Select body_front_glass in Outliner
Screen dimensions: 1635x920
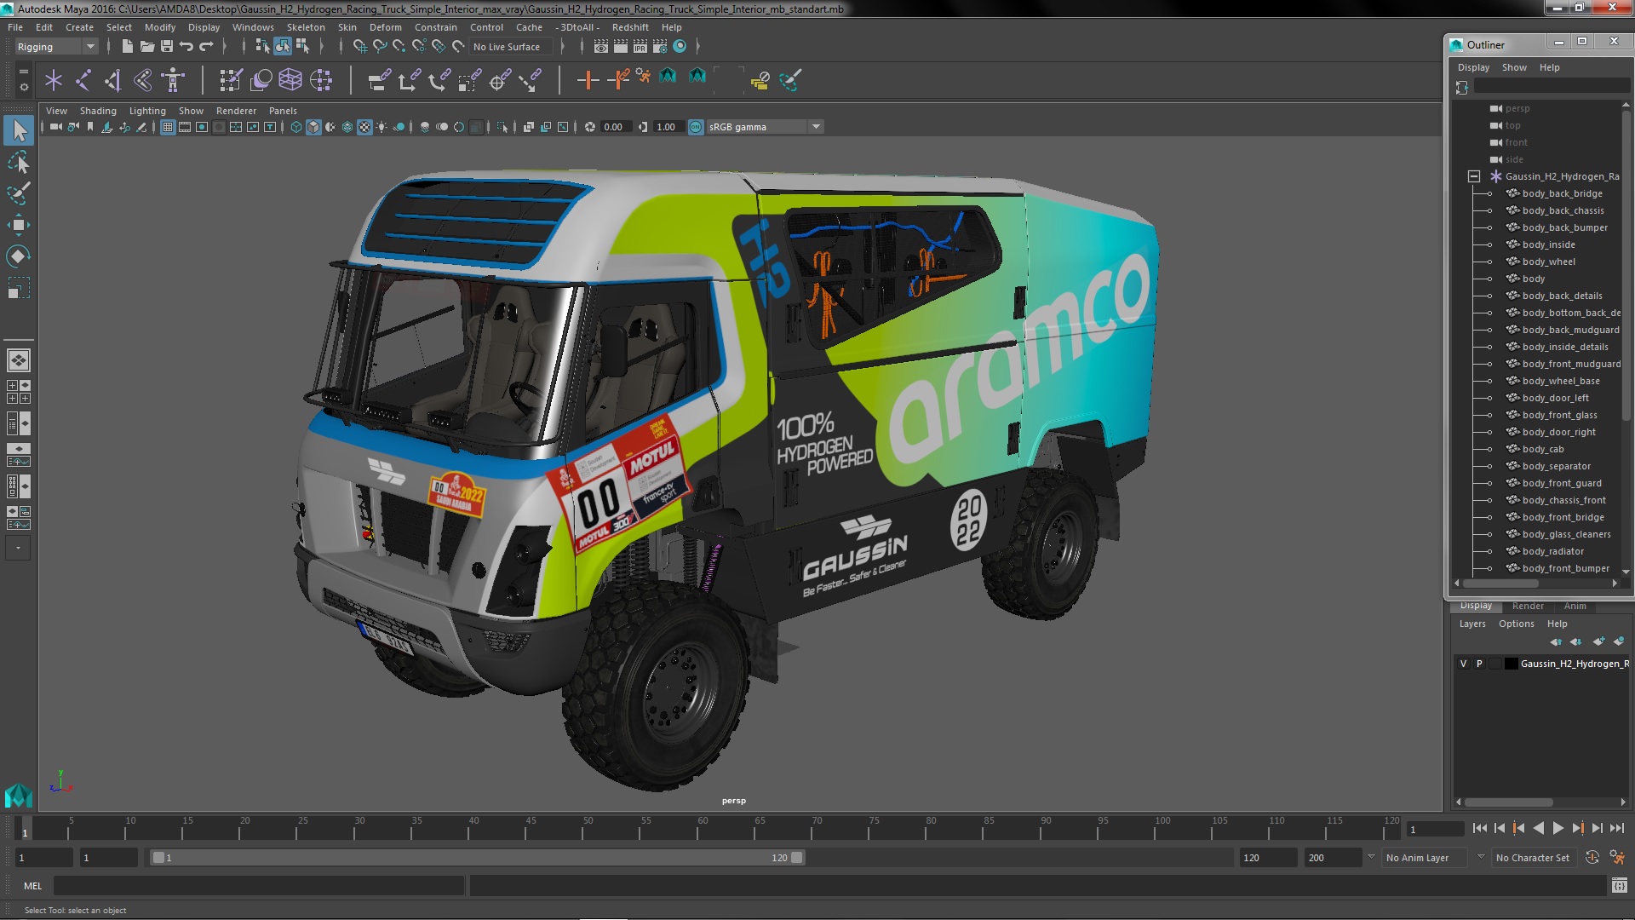pyautogui.click(x=1559, y=415)
